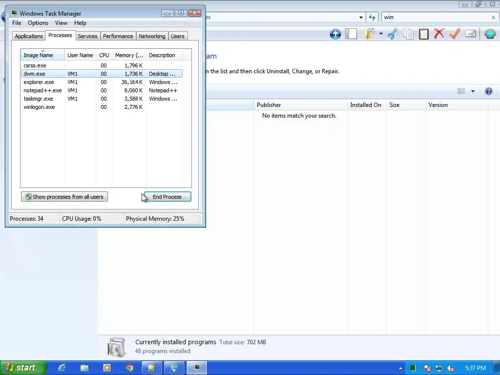500x375 pixels.
Task: Click the refresh arrows button beside address bar
Action: [372, 17]
